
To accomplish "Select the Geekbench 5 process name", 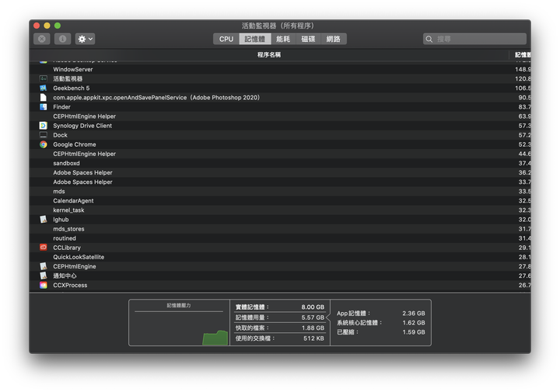I will 72,88.
